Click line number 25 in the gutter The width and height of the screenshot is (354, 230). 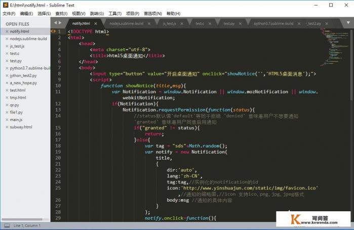click(58, 188)
